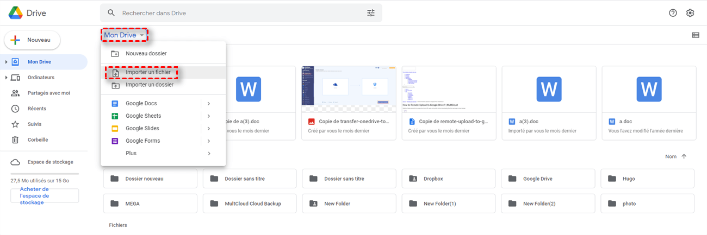Choose Nouveau dossier from the menu

click(x=146, y=54)
